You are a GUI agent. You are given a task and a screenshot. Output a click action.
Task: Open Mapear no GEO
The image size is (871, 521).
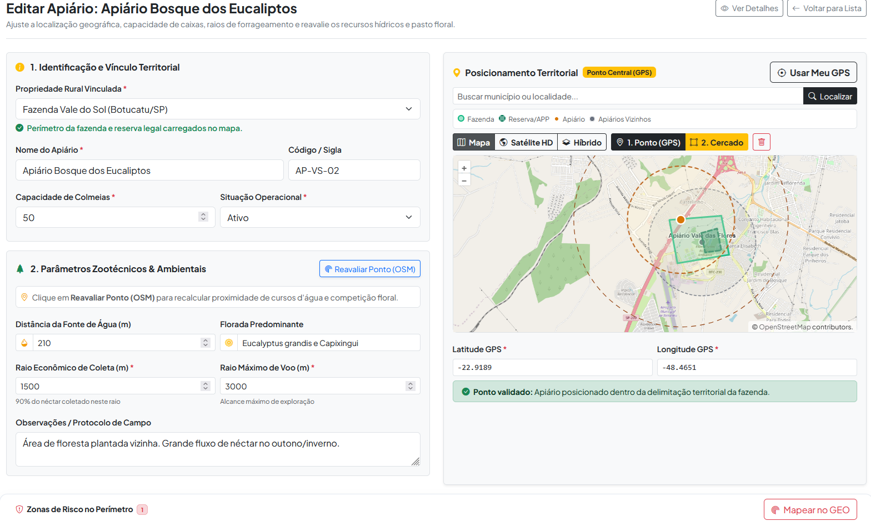coord(810,510)
